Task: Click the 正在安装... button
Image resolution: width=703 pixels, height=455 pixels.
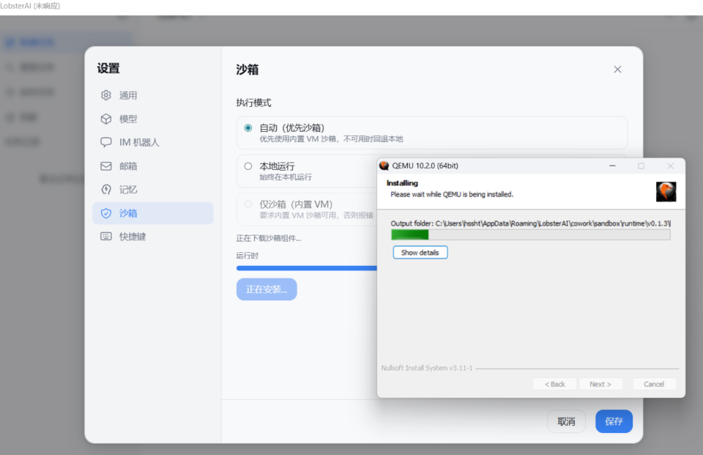Action: tap(267, 289)
